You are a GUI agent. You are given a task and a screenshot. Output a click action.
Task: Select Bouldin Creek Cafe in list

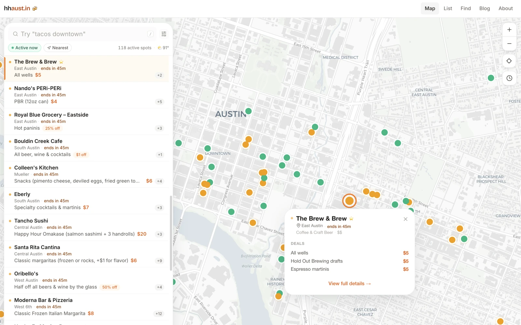pyautogui.click(x=87, y=148)
